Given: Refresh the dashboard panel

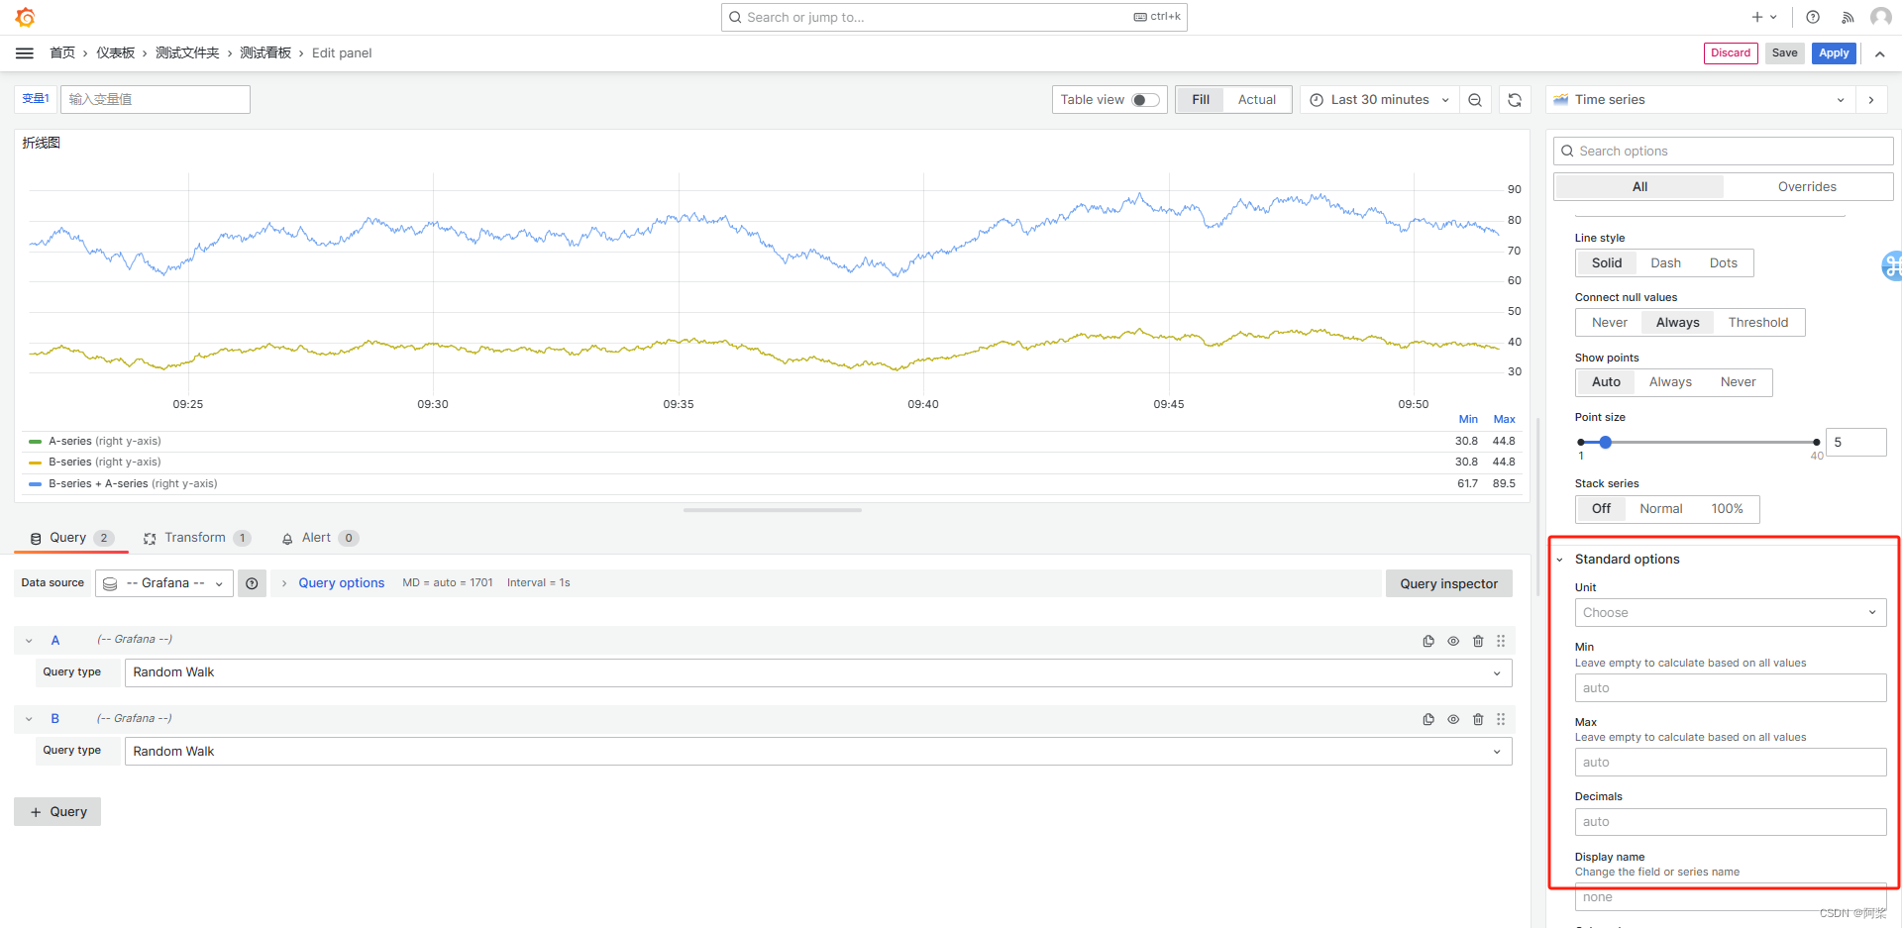Looking at the screenshot, I should [x=1515, y=100].
